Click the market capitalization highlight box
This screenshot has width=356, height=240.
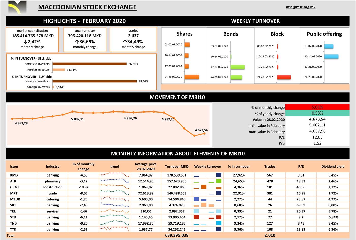pyautogui.click(x=33, y=40)
